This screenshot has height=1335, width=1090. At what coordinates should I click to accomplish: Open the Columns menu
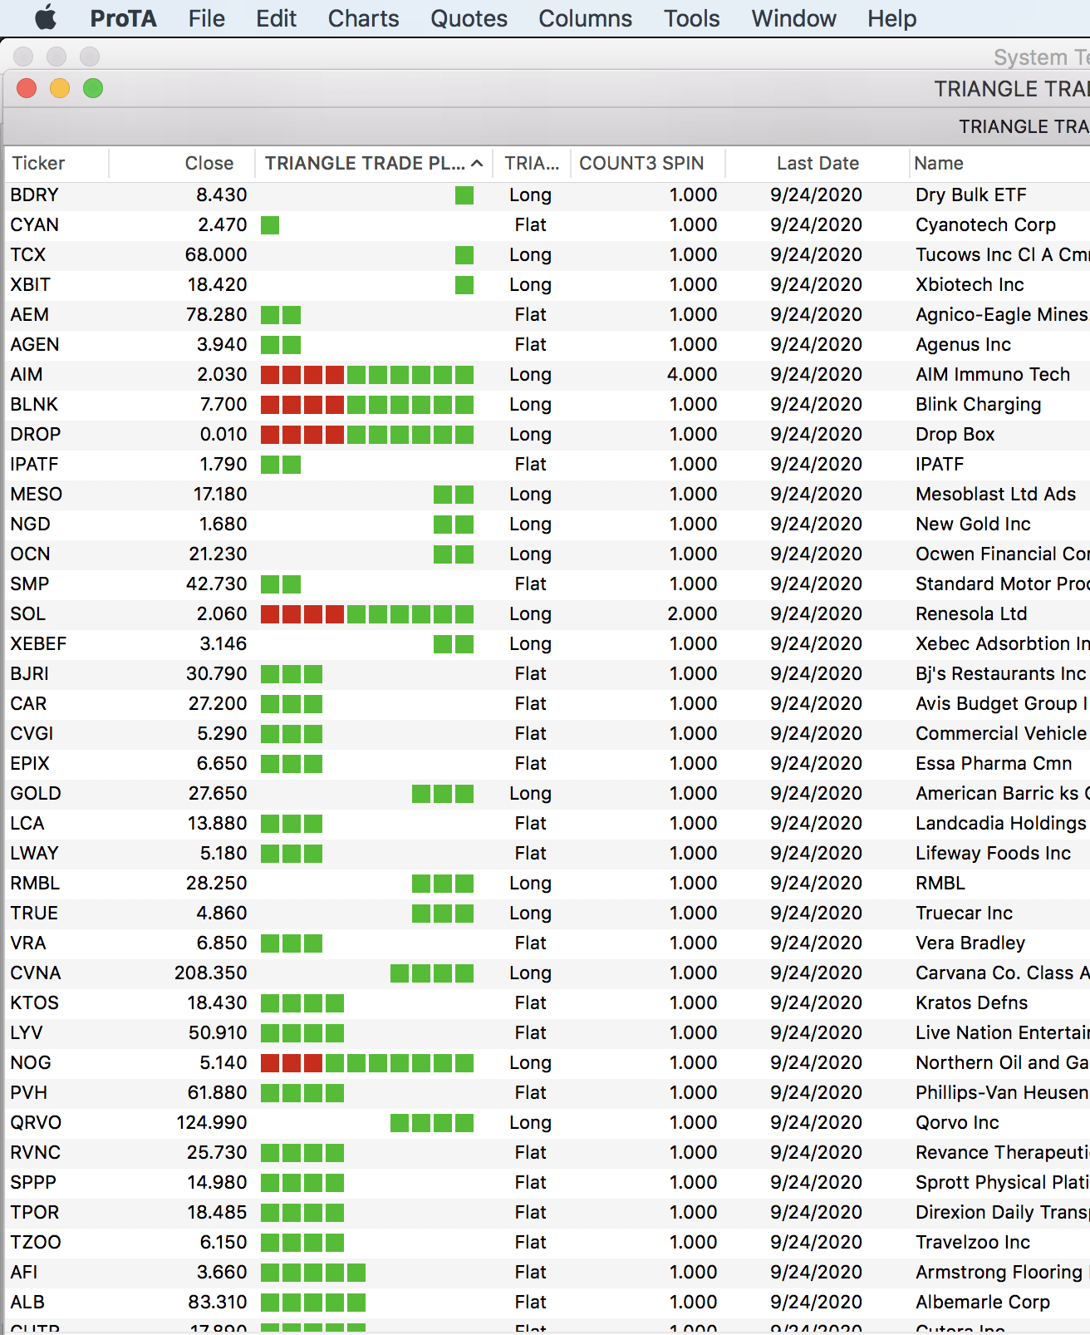(x=585, y=18)
